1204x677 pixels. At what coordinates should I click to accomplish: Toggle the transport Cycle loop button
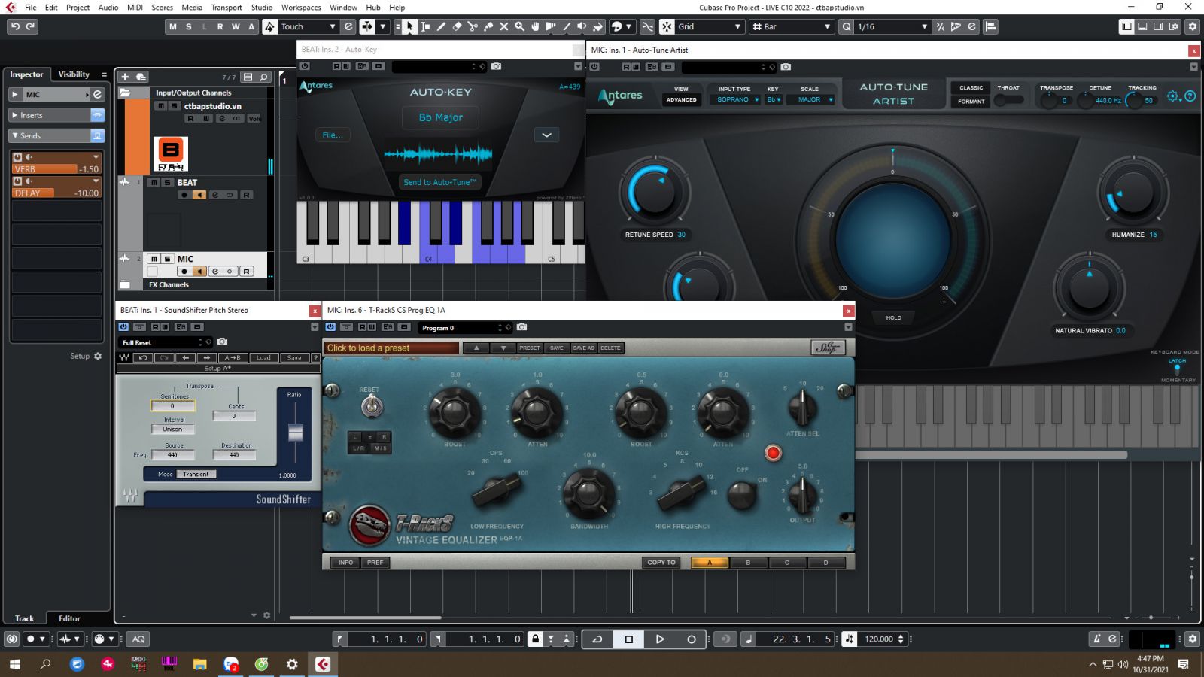pyautogui.click(x=597, y=639)
